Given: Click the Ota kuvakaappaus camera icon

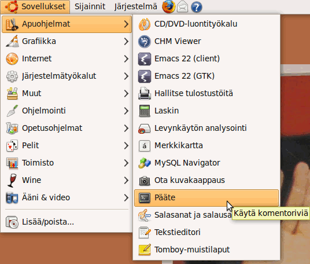Looking at the screenshot, I should pyautogui.click(x=145, y=180).
